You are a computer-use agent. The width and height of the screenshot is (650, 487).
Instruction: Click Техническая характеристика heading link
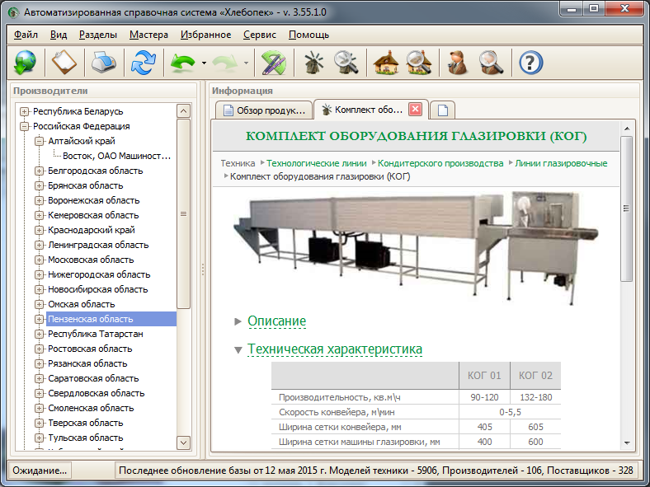pos(335,349)
